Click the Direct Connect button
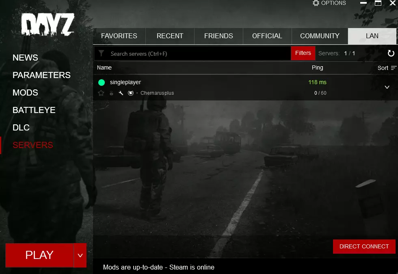Screen dimensions: 398x274 coord(364,246)
